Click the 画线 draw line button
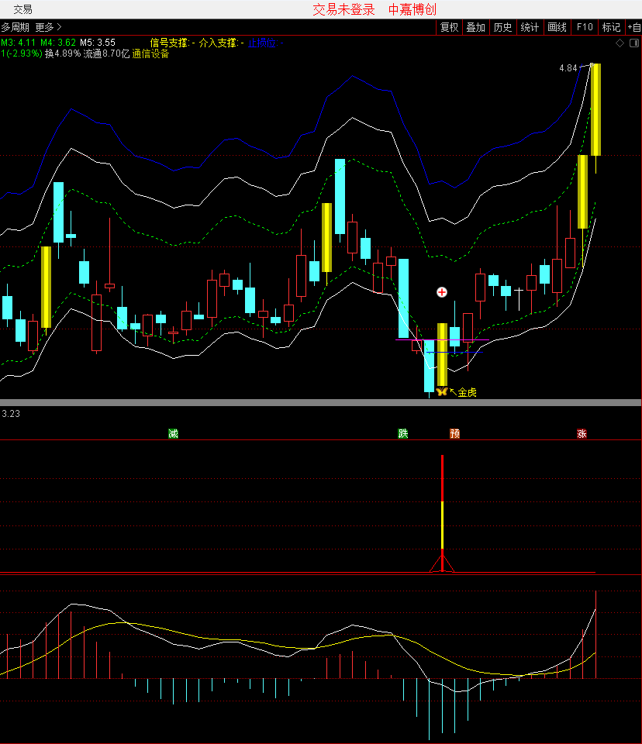 tap(557, 27)
